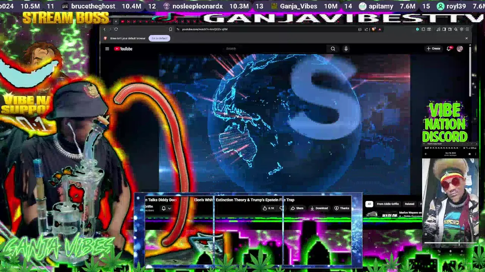The width and height of the screenshot is (485, 272).
Task: Pause the phone video overlay
Action: coord(426,234)
